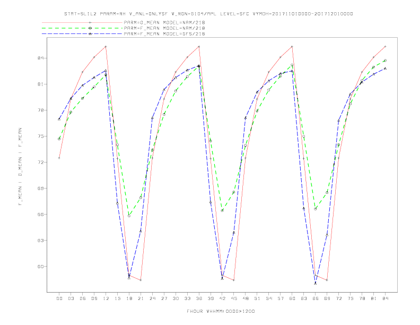This screenshot has width=420, height=325.
Task: Click the x-axis tick label 39
Action: [211, 298]
